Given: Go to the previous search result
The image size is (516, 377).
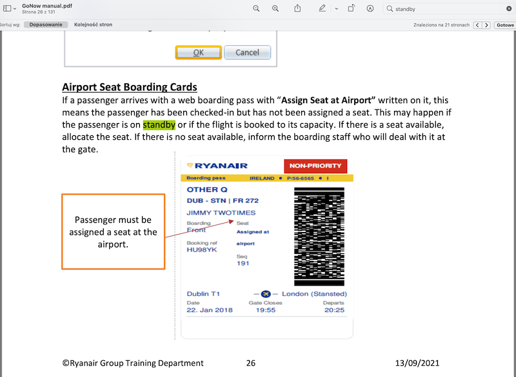Looking at the screenshot, I should (477, 25).
